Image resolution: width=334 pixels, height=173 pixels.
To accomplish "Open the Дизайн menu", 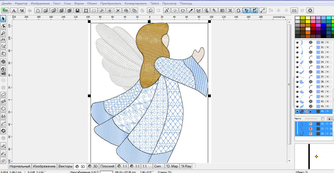I will click(7, 3).
